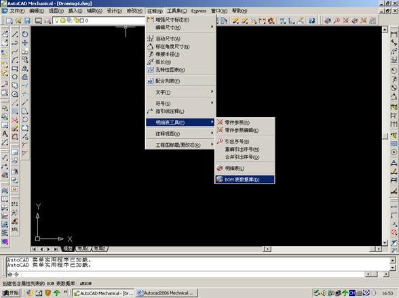Select the Arc drawing tool
This screenshot has width=399, height=298.
pyautogui.click(x=15, y=60)
